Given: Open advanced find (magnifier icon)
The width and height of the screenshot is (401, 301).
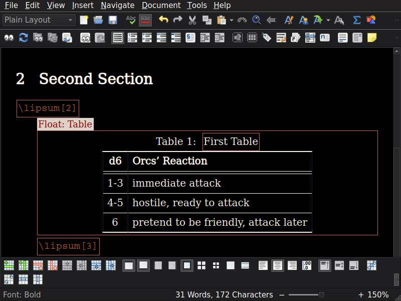Looking at the screenshot, I should (x=257, y=20).
